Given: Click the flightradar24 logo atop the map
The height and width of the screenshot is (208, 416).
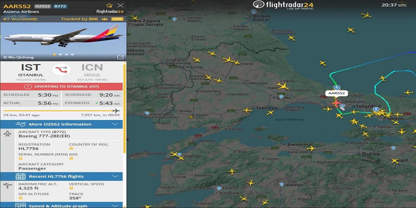Looking at the screenshot, I should click(283, 5).
